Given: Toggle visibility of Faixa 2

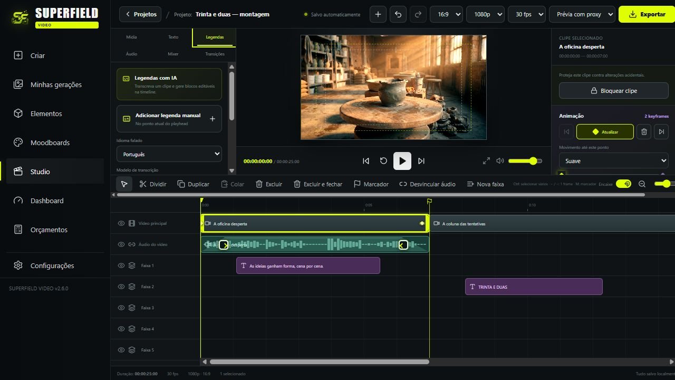Looking at the screenshot, I should point(121,287).
